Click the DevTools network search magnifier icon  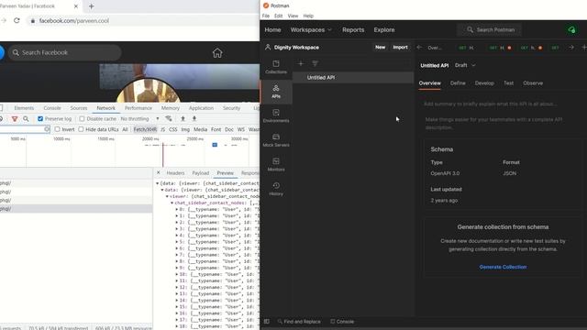26,118
